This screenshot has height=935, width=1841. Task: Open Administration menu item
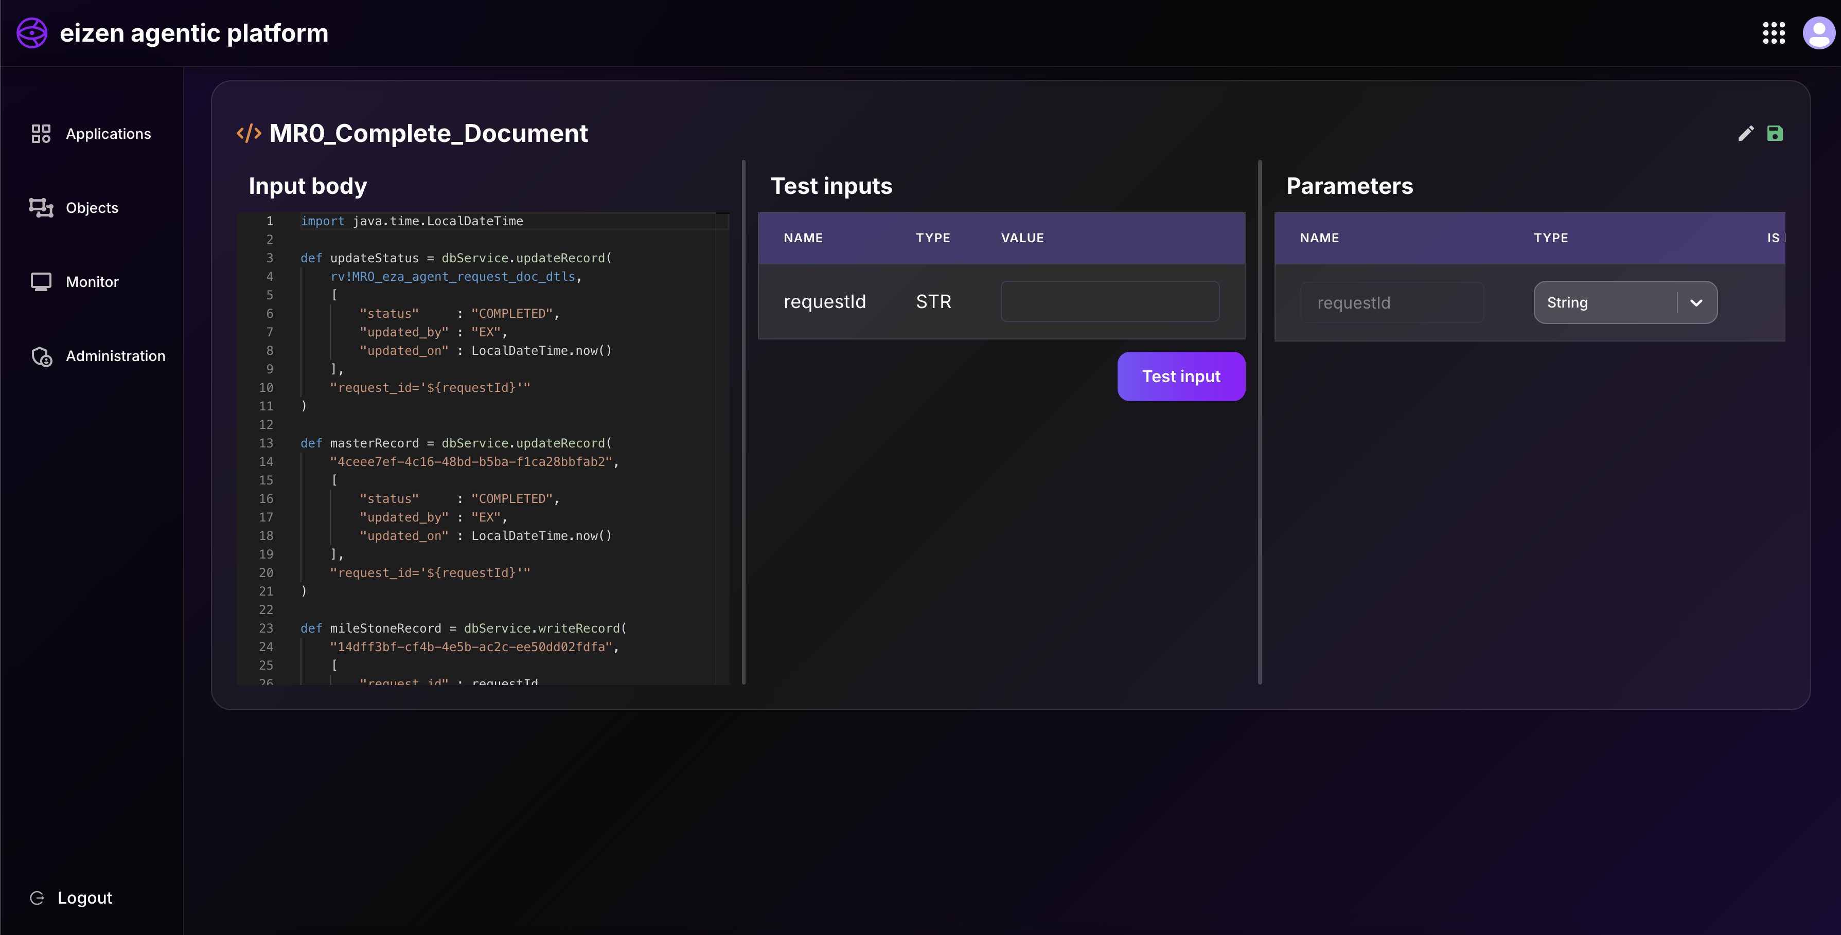coord(115,356)
